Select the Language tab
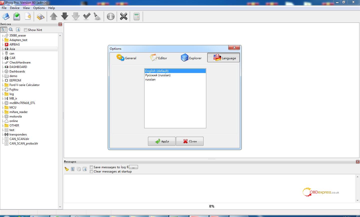The image size is (360, 217). (223, 58)
